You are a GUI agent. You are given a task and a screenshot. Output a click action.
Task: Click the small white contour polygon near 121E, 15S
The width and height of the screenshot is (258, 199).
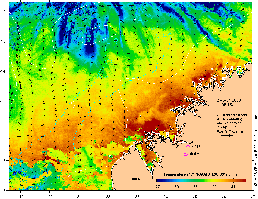click(73, 104)
